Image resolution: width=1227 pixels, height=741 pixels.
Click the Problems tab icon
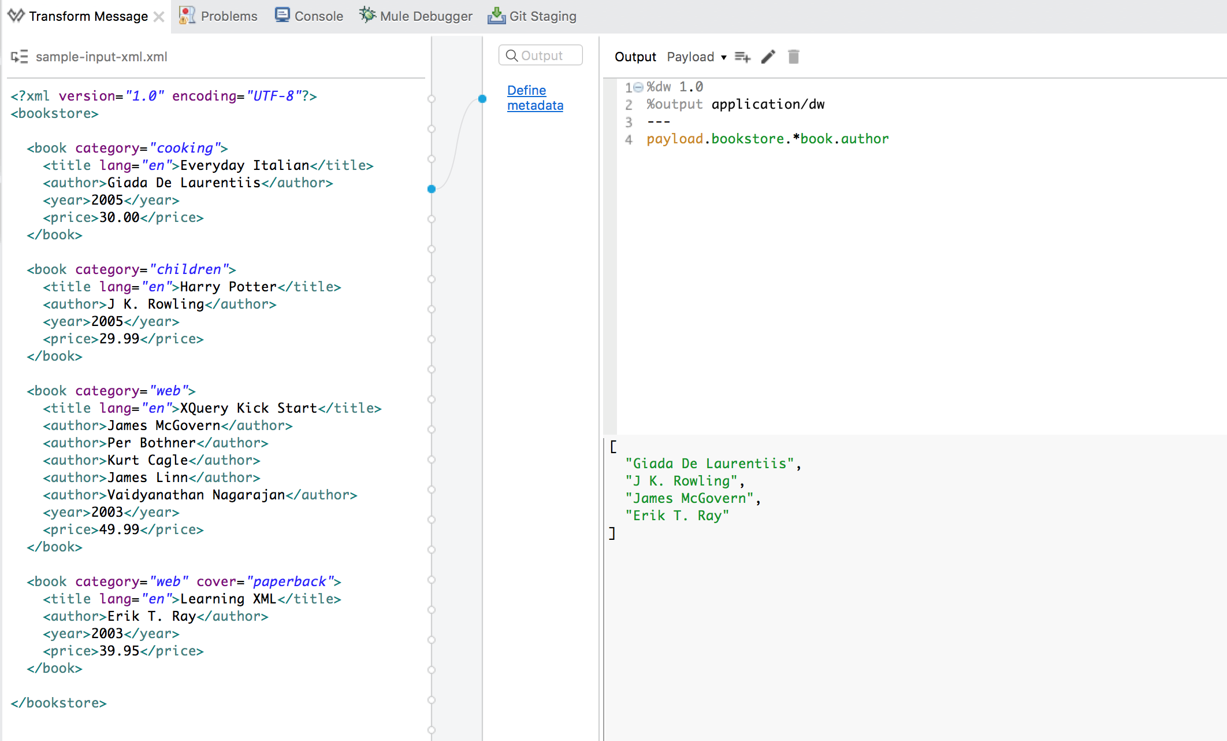coord(187,16)
